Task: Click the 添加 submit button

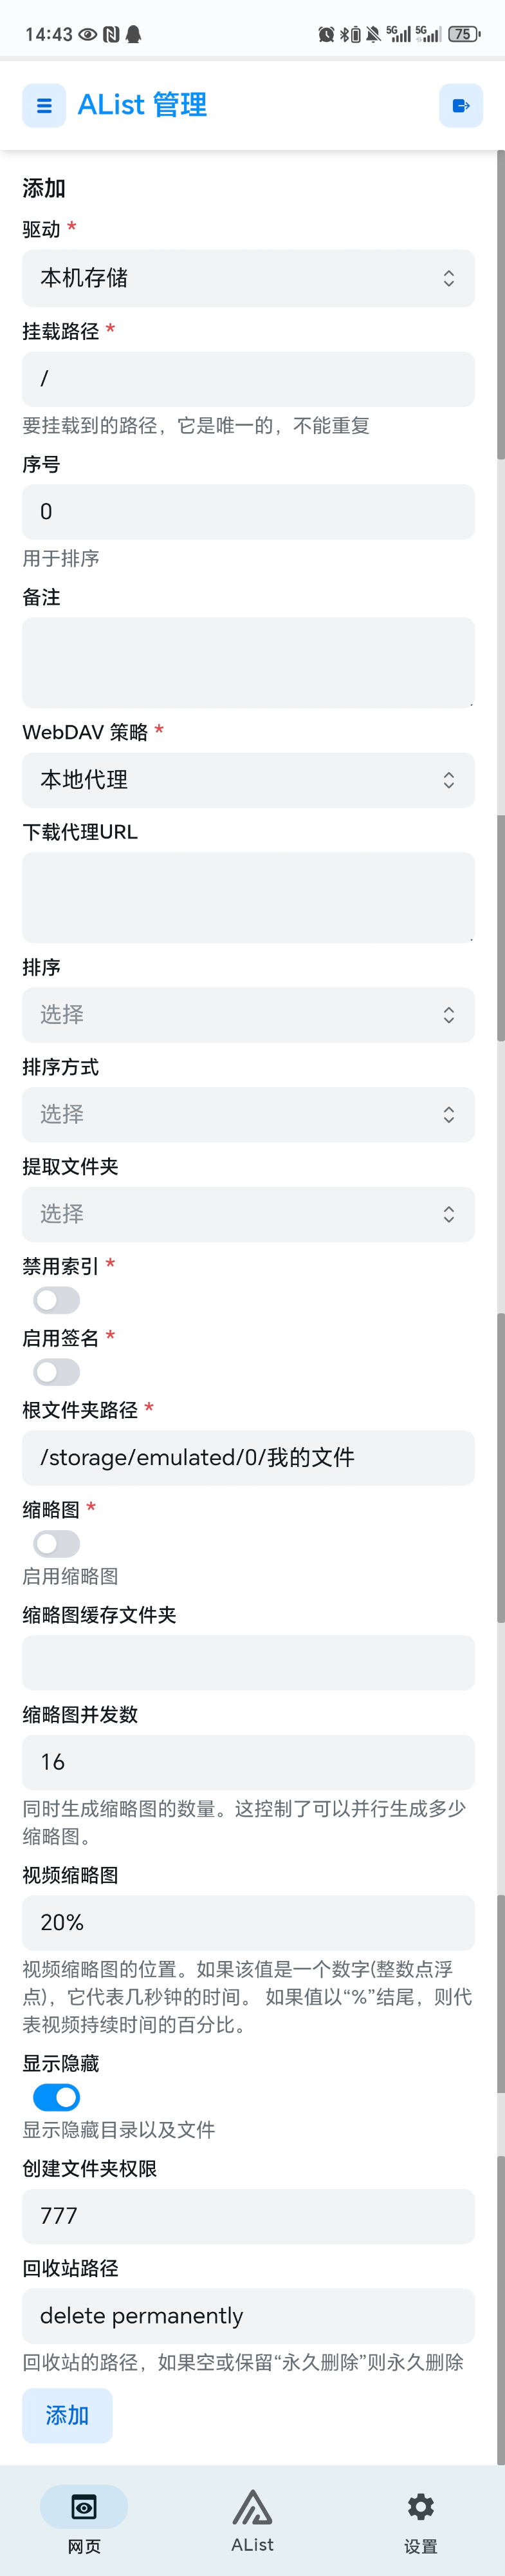Action: pyautogui.click(x=67, y=2415)
